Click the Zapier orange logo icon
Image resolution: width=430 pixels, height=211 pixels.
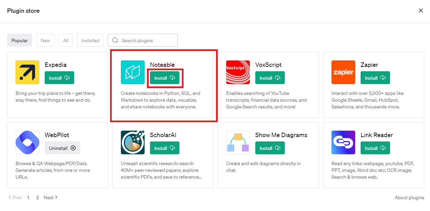tap(343, 72)
